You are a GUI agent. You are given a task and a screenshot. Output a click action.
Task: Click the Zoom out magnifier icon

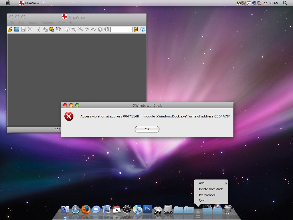pyautogui.click(x=80, y=29)
